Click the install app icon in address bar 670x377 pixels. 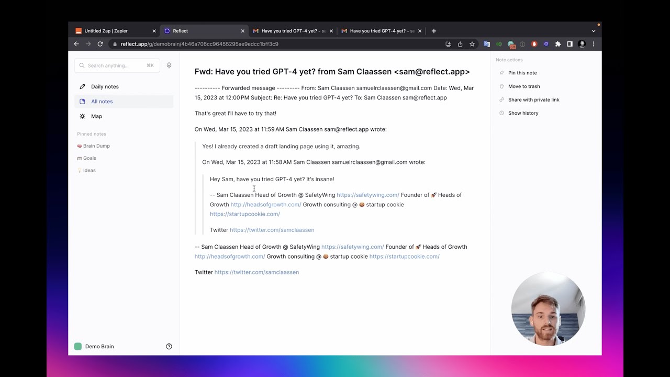point(448,44)
